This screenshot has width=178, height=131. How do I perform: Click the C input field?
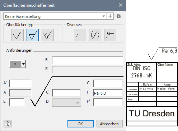[x=108, y=84]
